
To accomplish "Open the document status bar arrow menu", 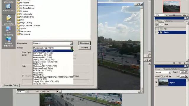I will pyautogui.click(x=58, y=92).
